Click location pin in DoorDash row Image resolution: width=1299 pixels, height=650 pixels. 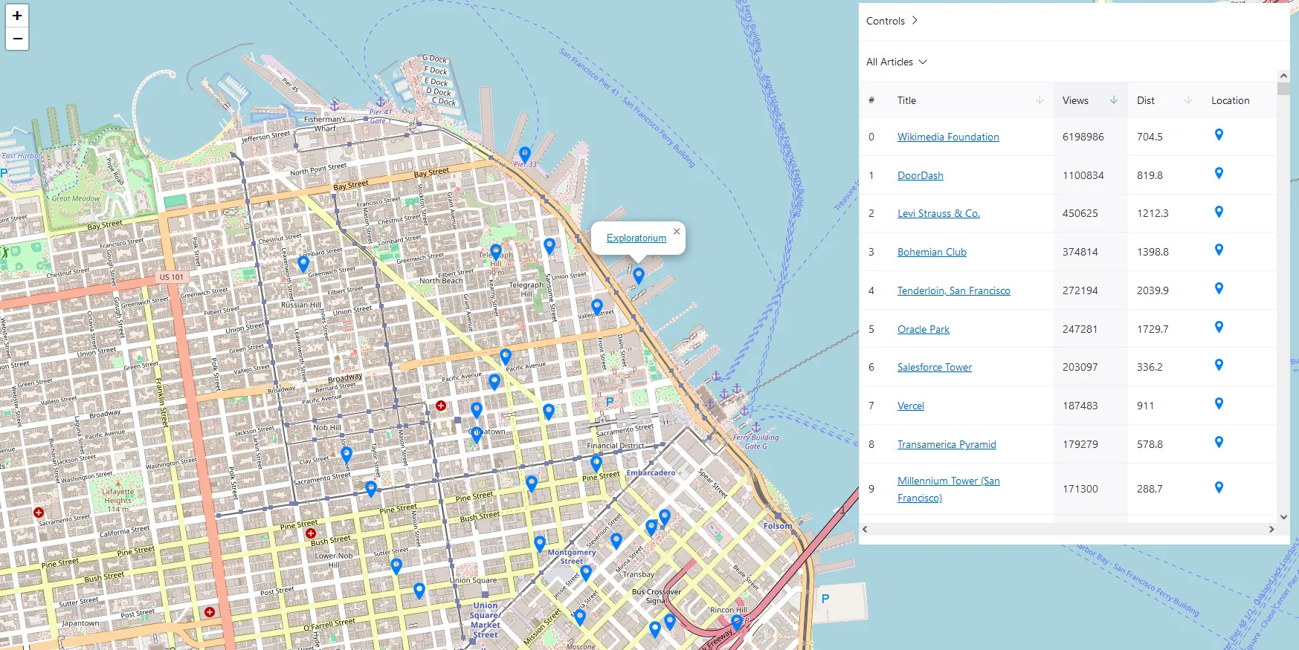pos(1219,174)
